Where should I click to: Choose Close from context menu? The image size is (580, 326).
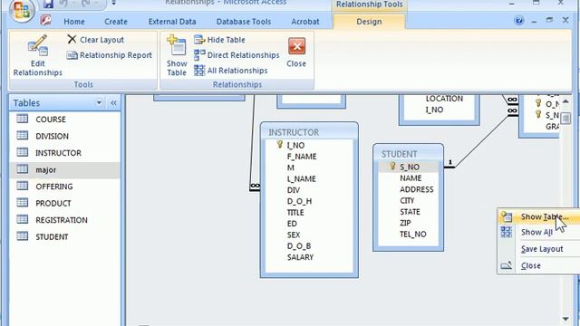[x=538, y=265]
